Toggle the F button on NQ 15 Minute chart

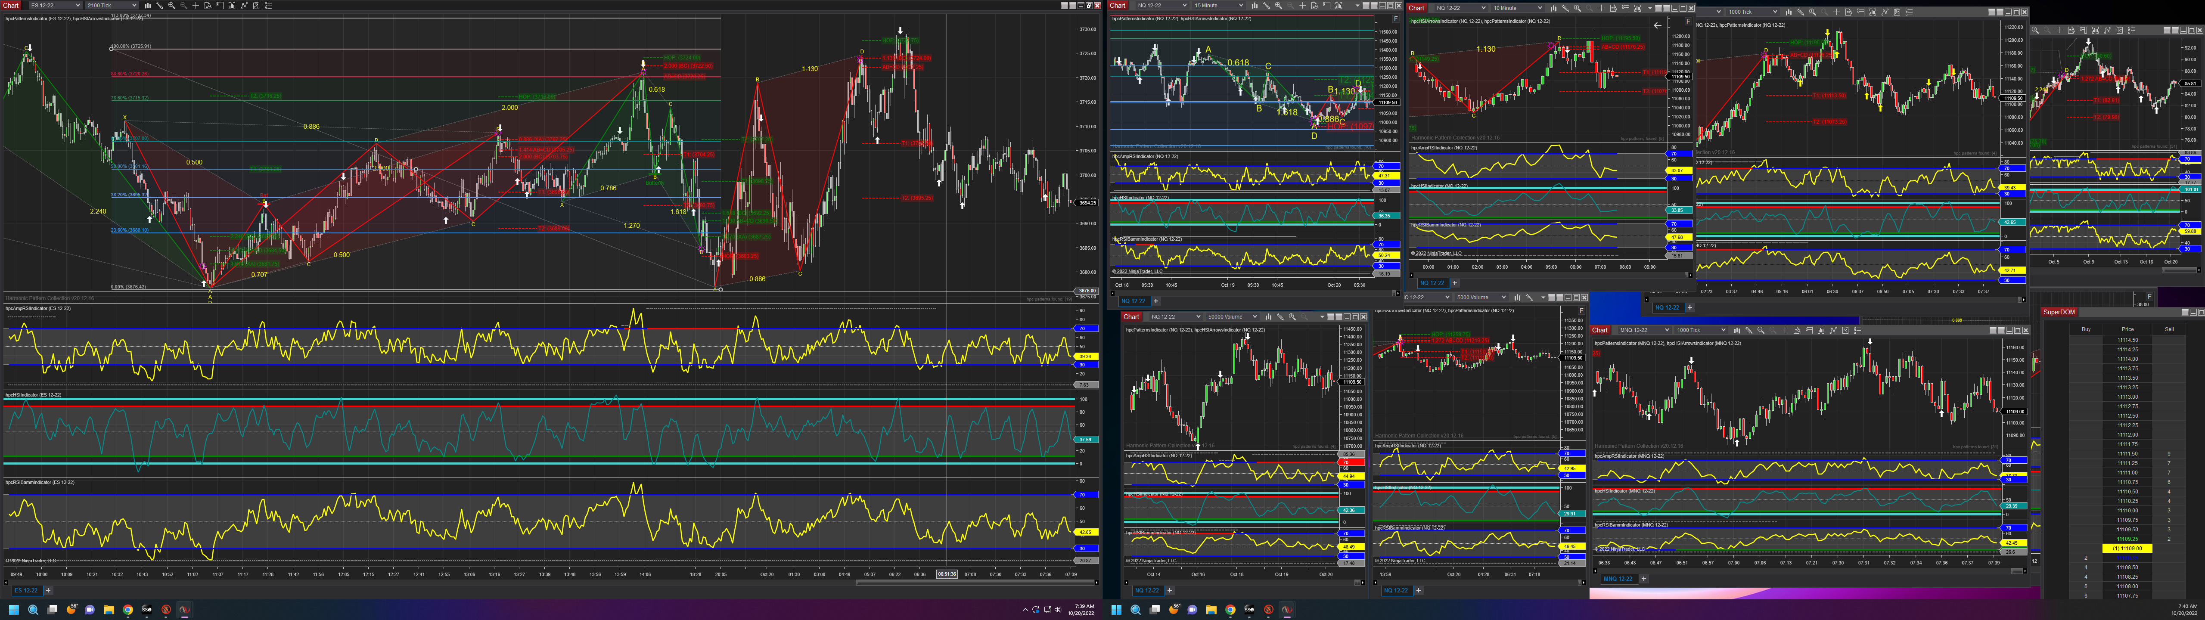1396,19
